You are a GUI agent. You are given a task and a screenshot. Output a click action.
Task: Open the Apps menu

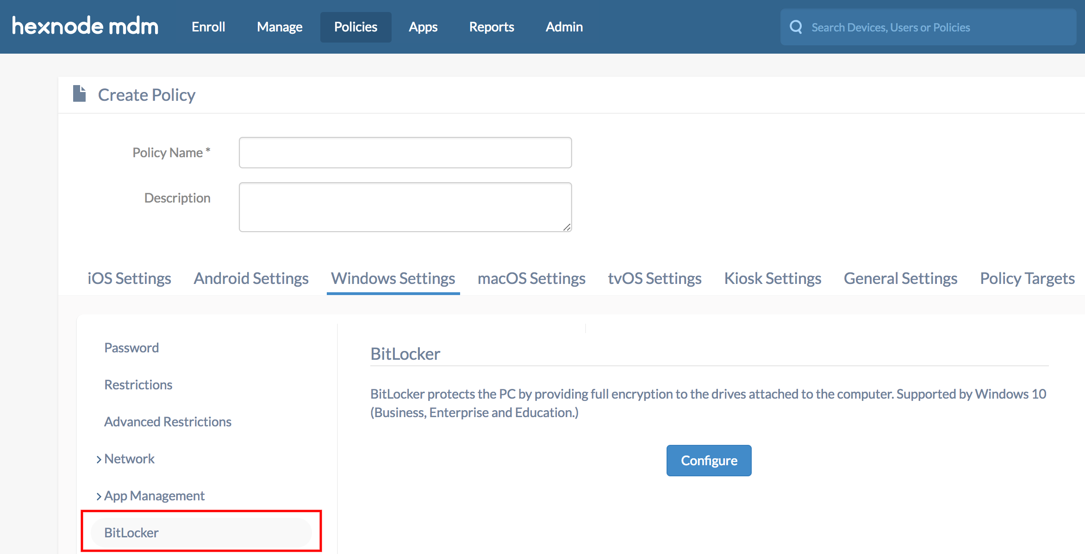(423, 27)
